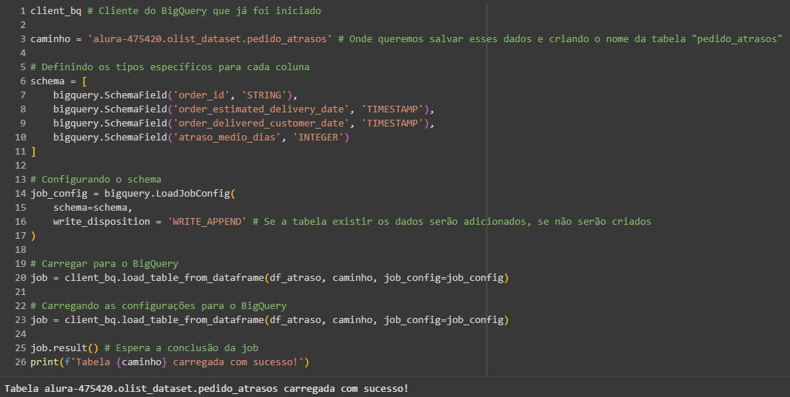Click the 'caminho' variable on line 3
The width and height of the screenshot is (790, 397).
click(50, 38)
